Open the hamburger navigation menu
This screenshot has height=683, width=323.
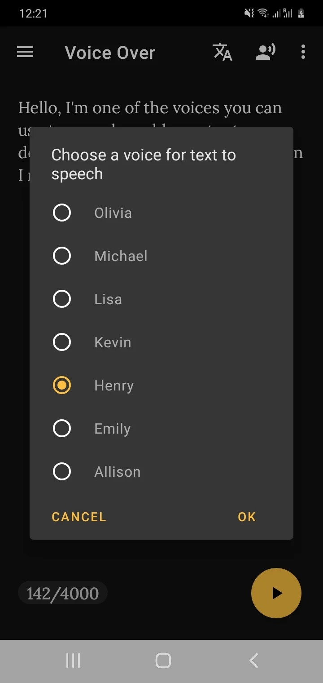[25, 53]
